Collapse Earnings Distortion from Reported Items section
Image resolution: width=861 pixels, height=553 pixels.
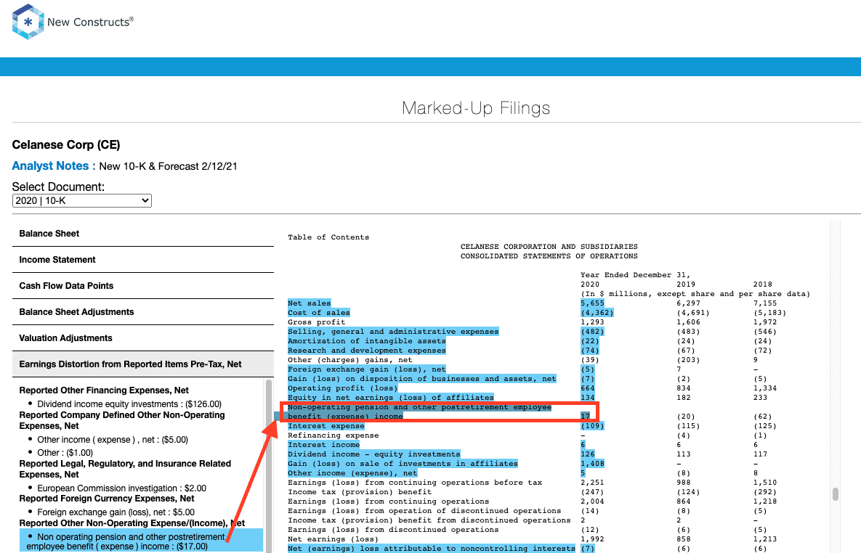coord(142,364)
